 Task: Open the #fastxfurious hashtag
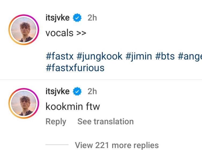[75, 68]
